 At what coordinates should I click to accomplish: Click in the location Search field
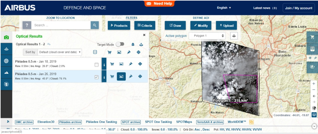[x=61, y=25]
